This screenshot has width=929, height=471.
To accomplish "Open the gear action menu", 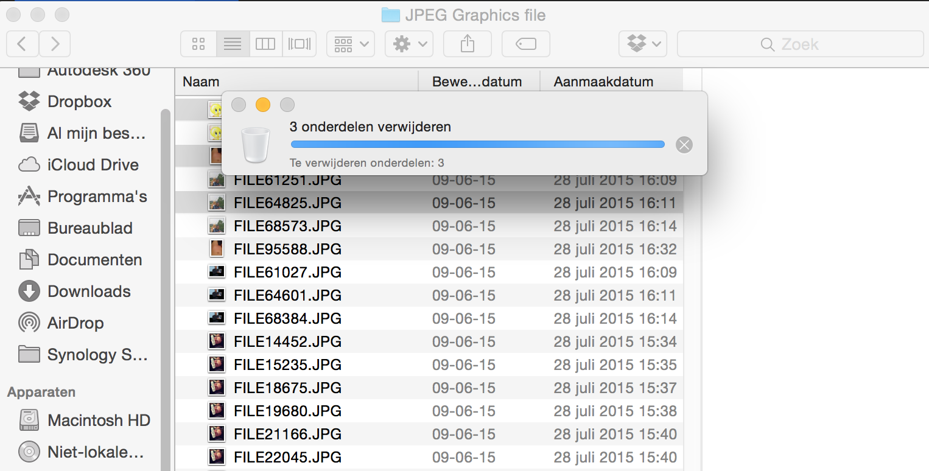I will 409,44.
